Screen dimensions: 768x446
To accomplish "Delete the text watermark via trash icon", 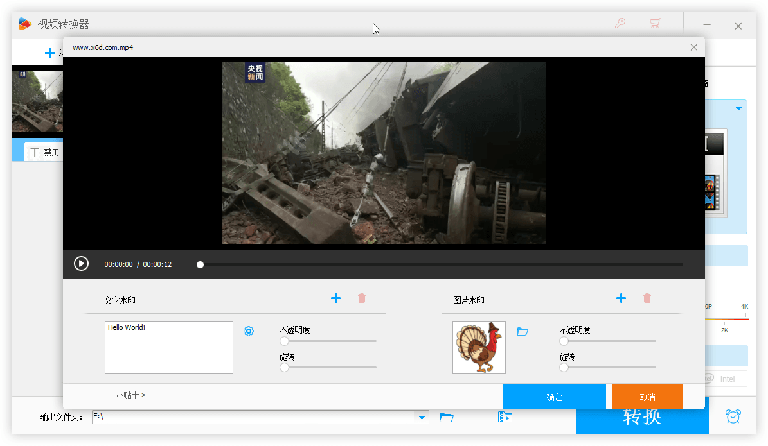I will (361, 298).
